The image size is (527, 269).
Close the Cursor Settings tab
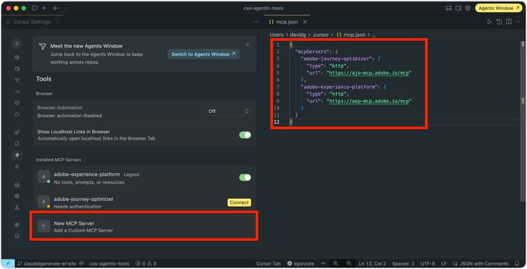coord(58,22)
